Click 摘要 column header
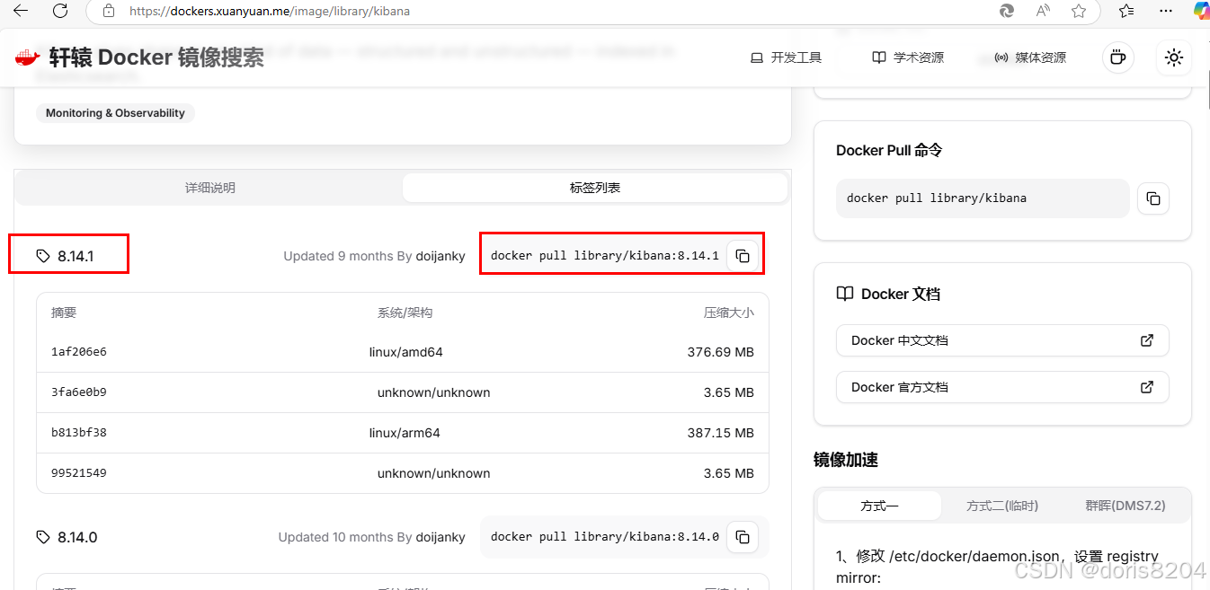This screenshot has height=590, width=1210. 64,313
